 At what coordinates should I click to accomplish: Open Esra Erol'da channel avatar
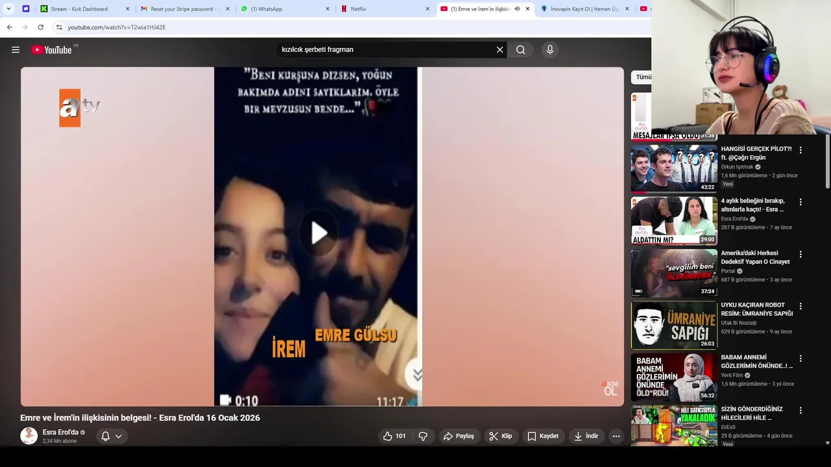[x=29, y=436]
